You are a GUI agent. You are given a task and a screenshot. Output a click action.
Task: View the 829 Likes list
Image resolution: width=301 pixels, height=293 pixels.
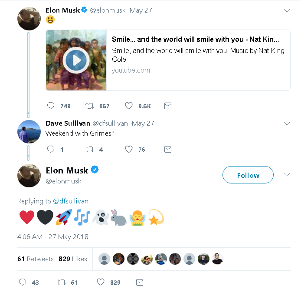[73, 259]
